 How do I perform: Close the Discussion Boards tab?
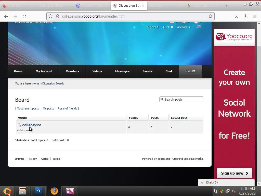coord(143,6)
